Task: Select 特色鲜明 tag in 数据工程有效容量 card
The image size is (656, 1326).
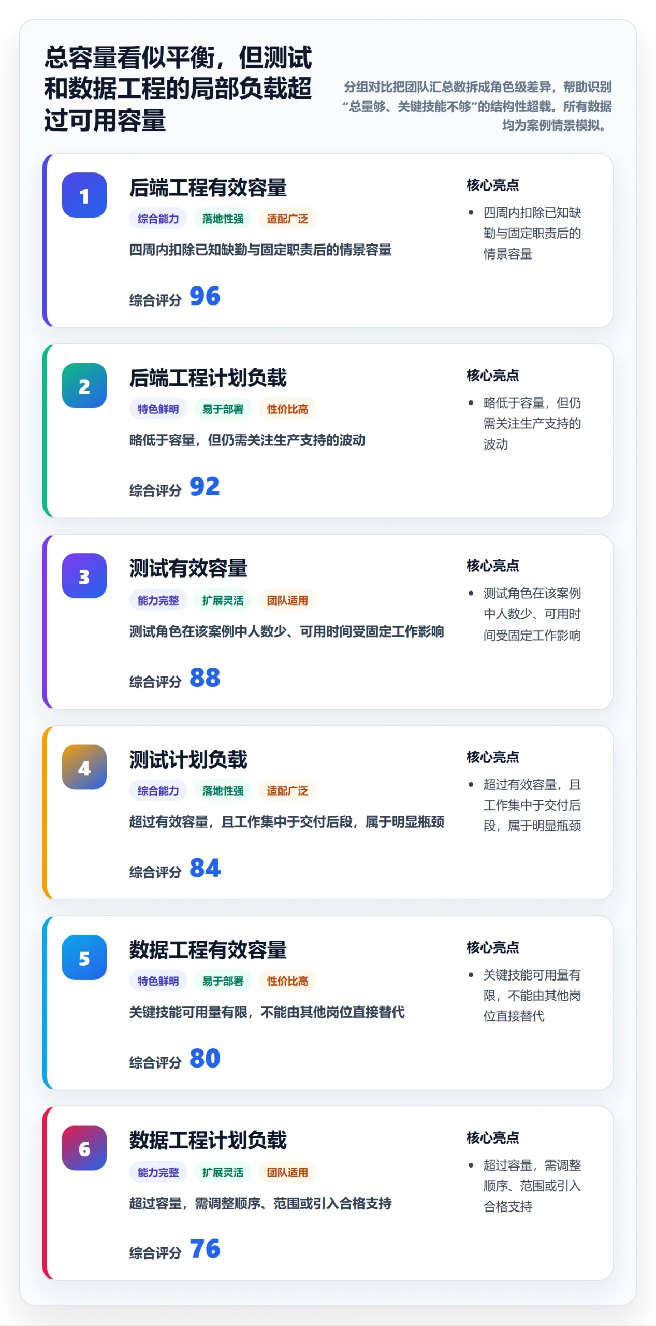Action: pos(158,981)
